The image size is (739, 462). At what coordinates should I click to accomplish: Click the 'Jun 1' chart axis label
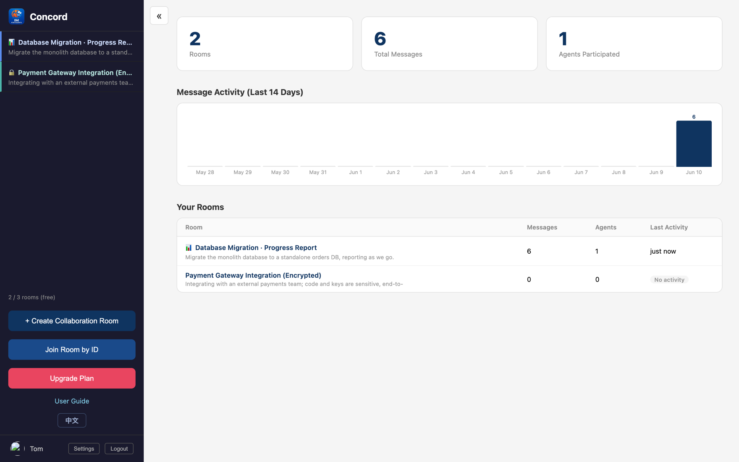(x=355, y=172)
